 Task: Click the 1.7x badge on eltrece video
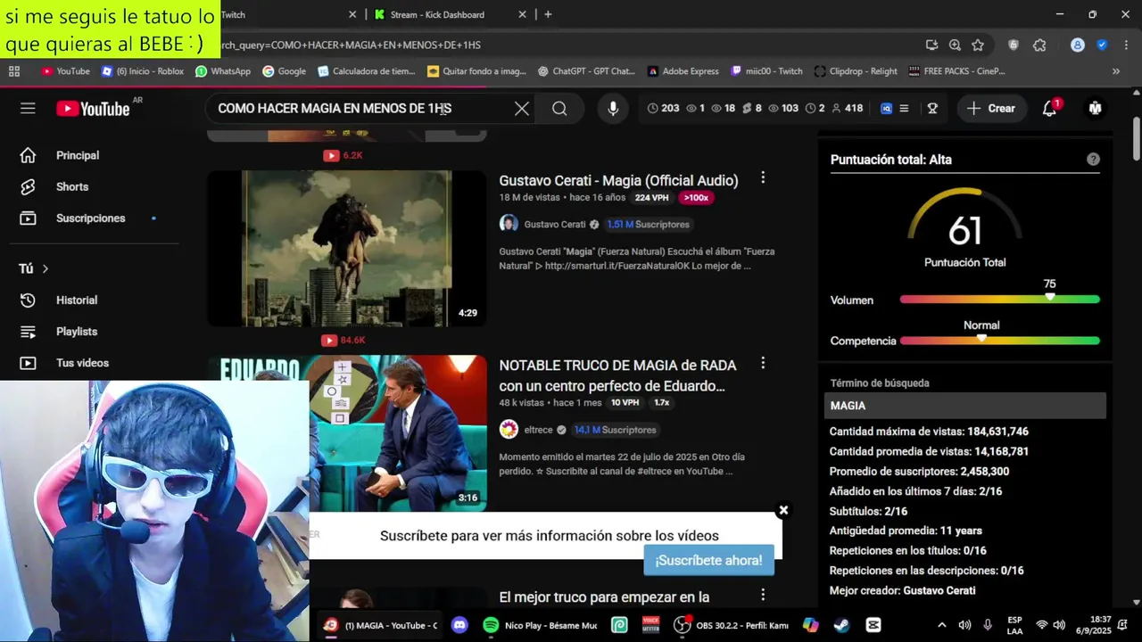pyautogui.click(x=661, y=403)
